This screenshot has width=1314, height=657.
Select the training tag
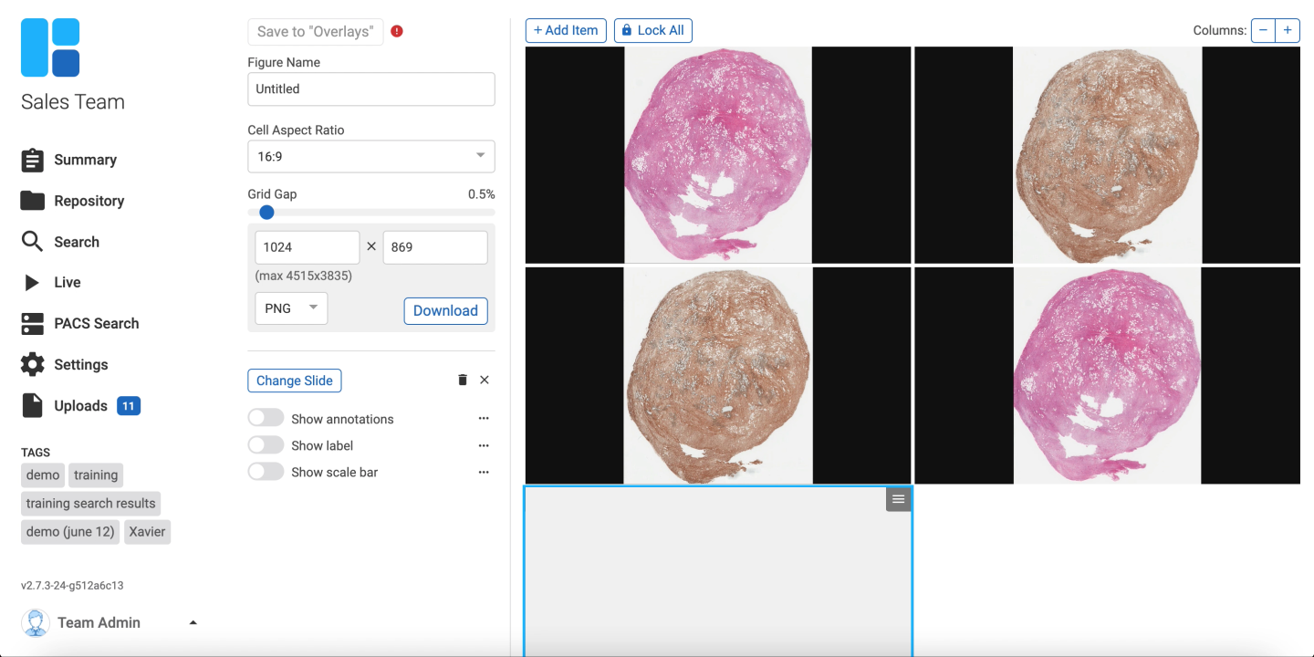tap(96, 475)
